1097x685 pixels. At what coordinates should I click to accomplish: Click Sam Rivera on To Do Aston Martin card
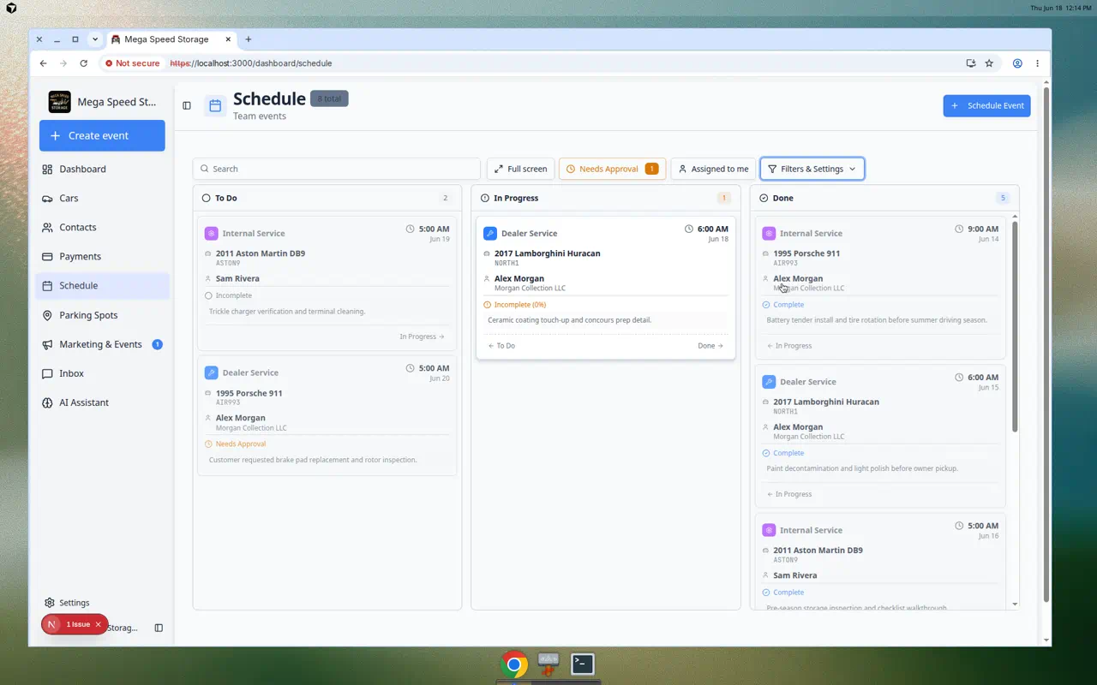(x=237, y=278)
